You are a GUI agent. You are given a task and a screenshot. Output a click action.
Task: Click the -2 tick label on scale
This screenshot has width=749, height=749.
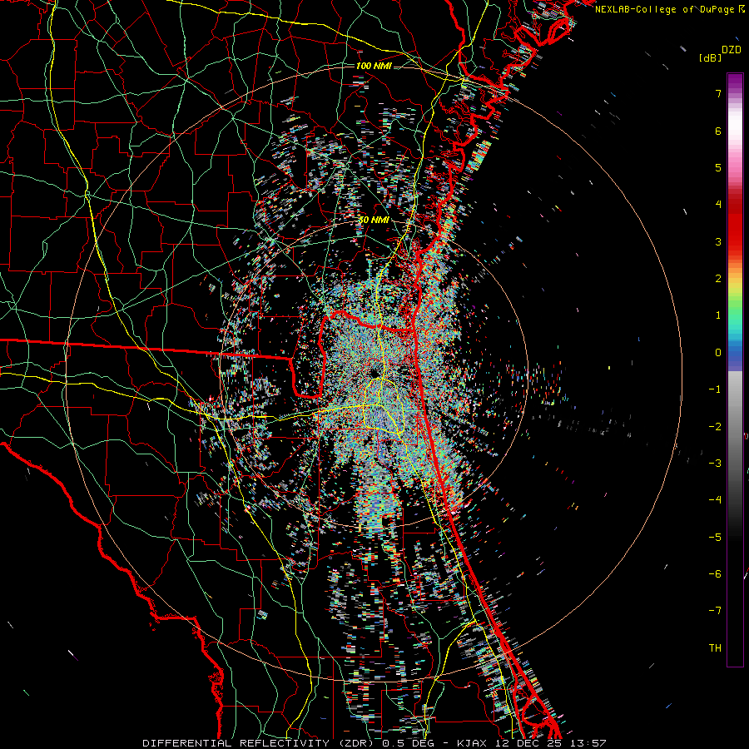715,427
